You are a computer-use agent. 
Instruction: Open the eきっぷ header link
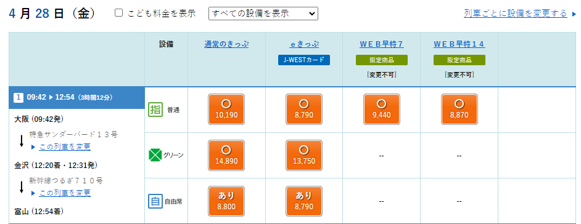(x=304, y=44)
